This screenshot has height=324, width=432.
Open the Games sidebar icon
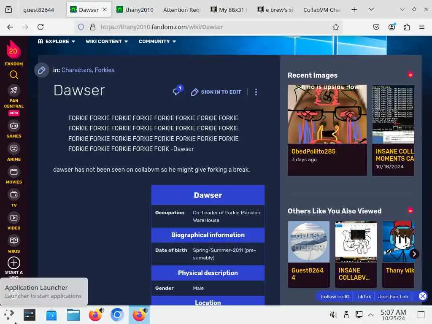(14, 126)
